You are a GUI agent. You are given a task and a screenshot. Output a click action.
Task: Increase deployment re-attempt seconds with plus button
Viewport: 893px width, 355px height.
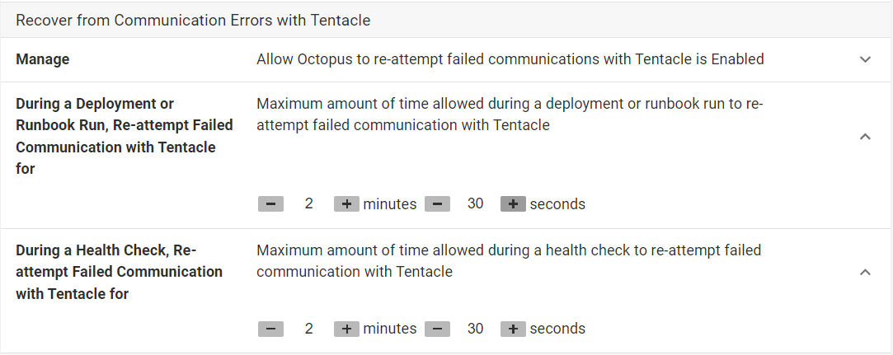tap(513, 204)
